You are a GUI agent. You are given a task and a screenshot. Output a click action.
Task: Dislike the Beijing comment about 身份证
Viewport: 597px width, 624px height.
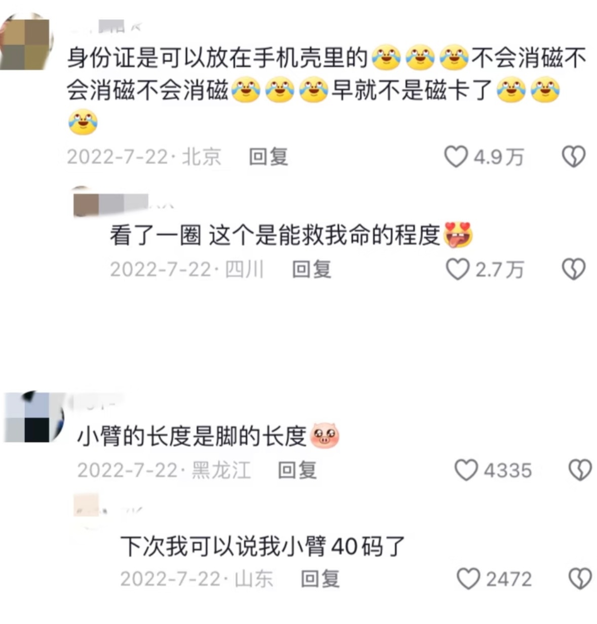(x=574, y=157)
